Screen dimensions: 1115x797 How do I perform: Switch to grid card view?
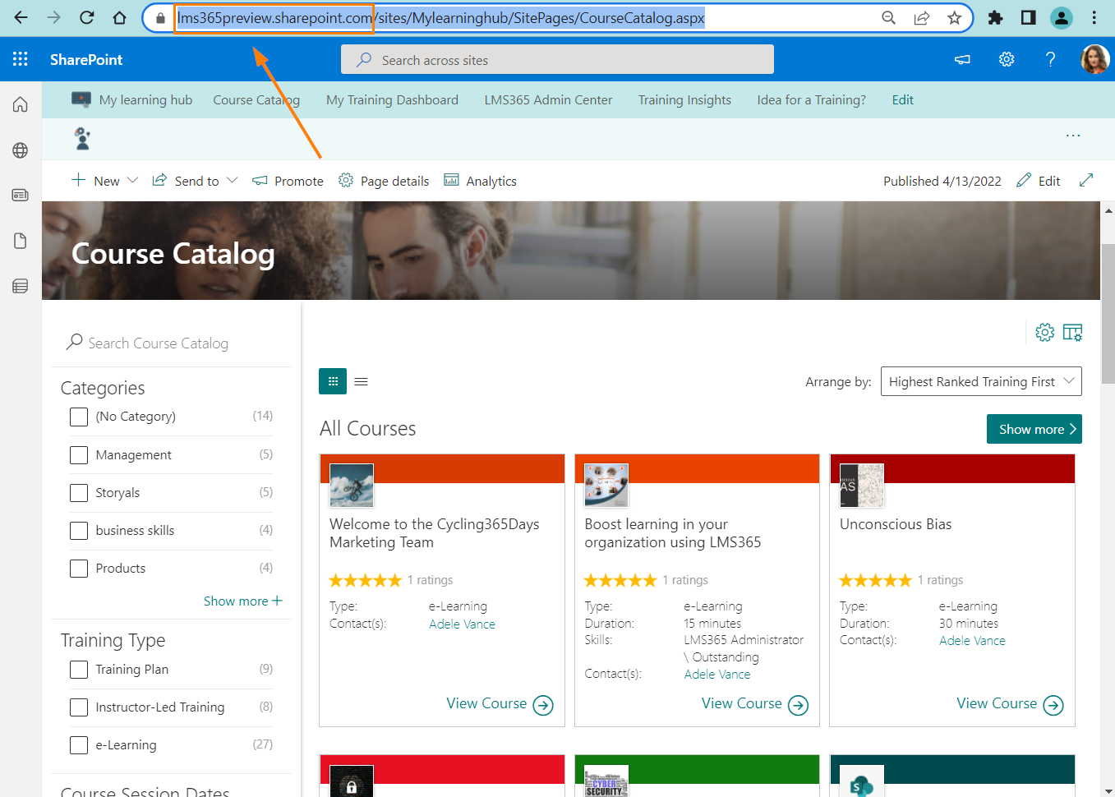[x=333, y=381]
